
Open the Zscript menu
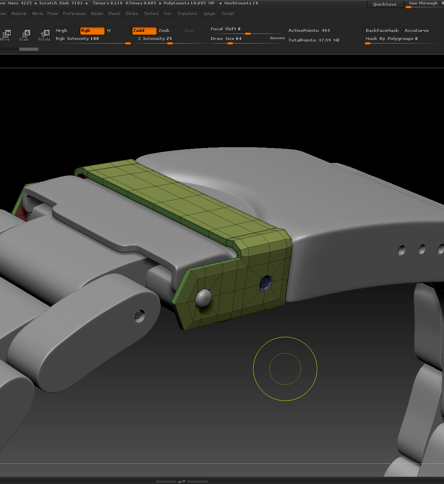pos(228,14)
